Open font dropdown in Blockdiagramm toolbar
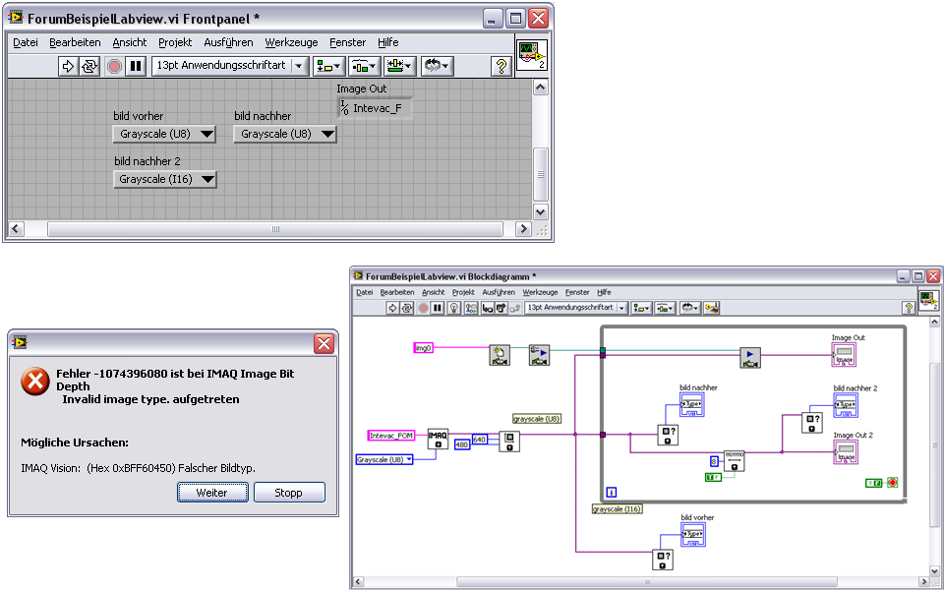This screenshot has width=944, height=590. click(x=576, y=308)
